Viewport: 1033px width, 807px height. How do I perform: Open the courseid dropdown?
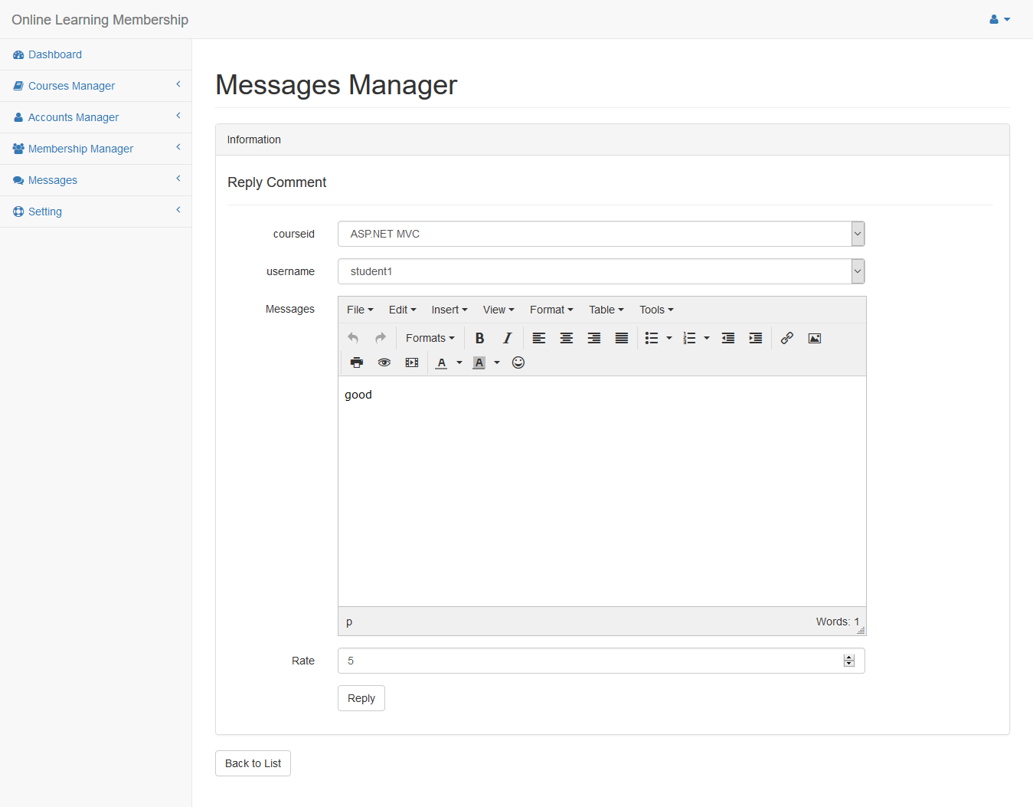tap(601, 234)
